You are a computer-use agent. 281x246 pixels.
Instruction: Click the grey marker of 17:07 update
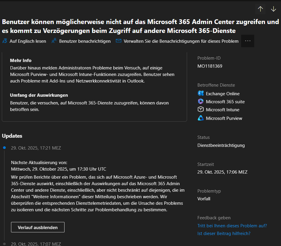click(5, 244)
